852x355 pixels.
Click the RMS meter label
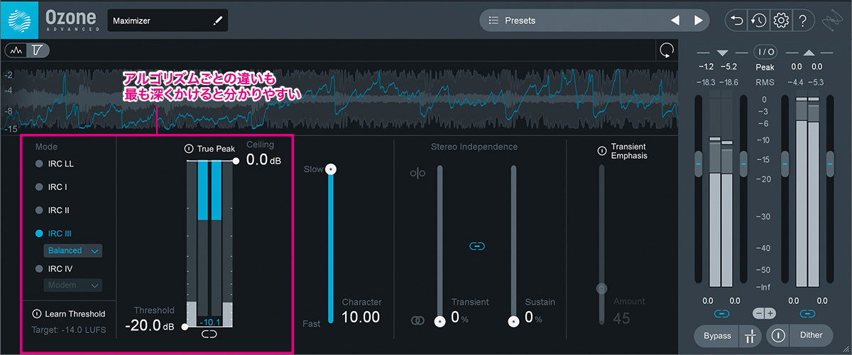point(765,83)
